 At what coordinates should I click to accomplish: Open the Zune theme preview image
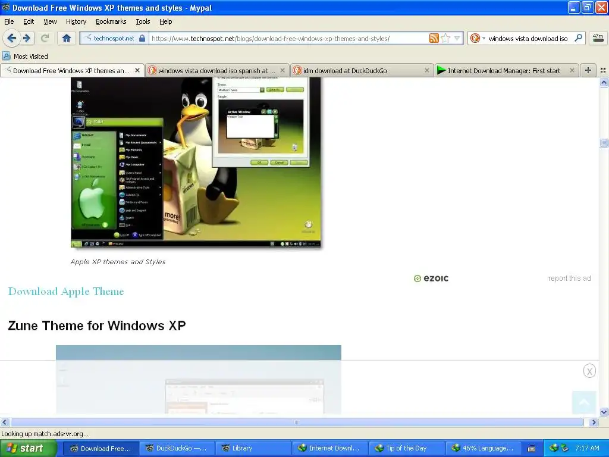(x=199, y=379)
